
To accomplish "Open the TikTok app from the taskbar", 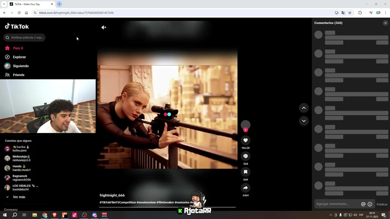I will click(75, 215).
